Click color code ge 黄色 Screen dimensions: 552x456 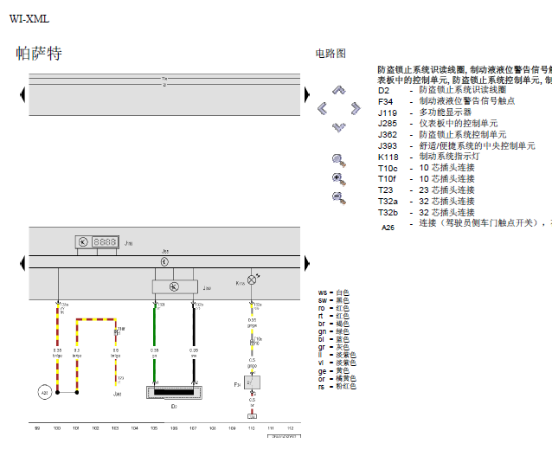tap(334, 371)
